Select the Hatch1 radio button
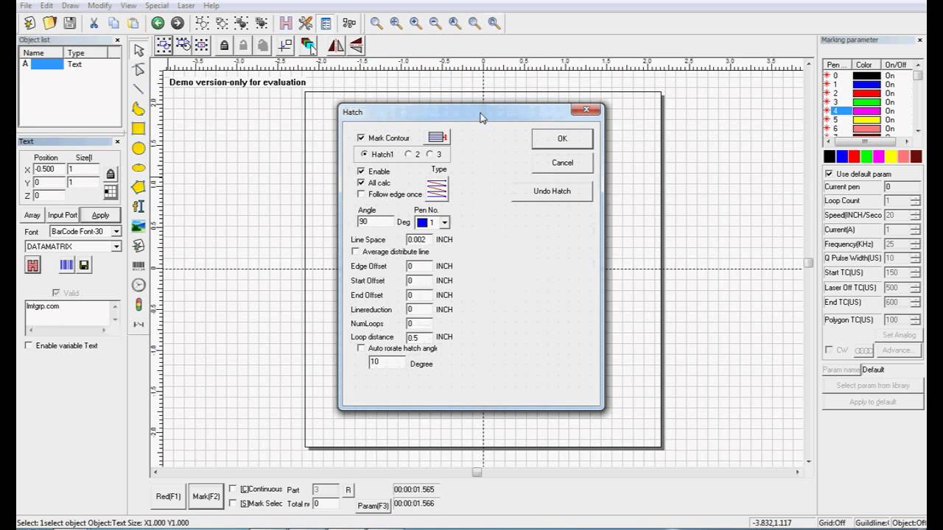Viewport: 943px width, 530px height. pos(365,155)
